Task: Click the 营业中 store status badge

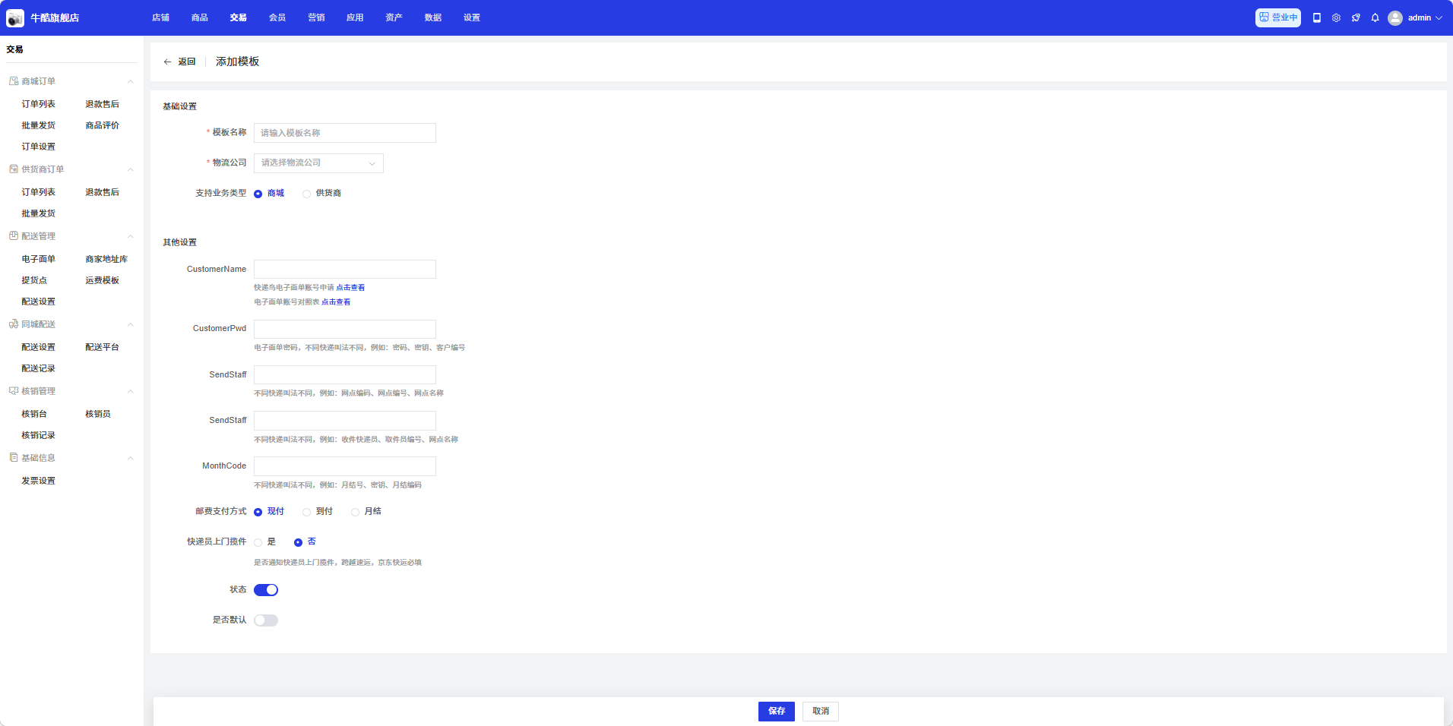Action: (x=1278, y=17)
